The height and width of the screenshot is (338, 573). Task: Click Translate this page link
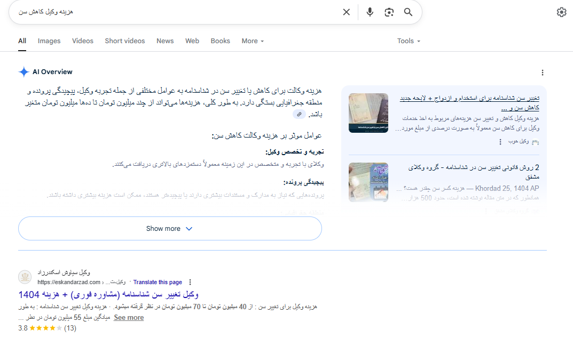[158, 282]
